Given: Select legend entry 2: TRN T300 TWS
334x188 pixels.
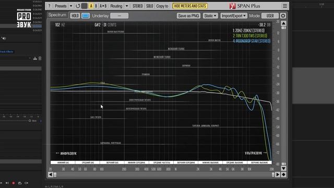Looking at the screenshot, I should pos(250,36).
